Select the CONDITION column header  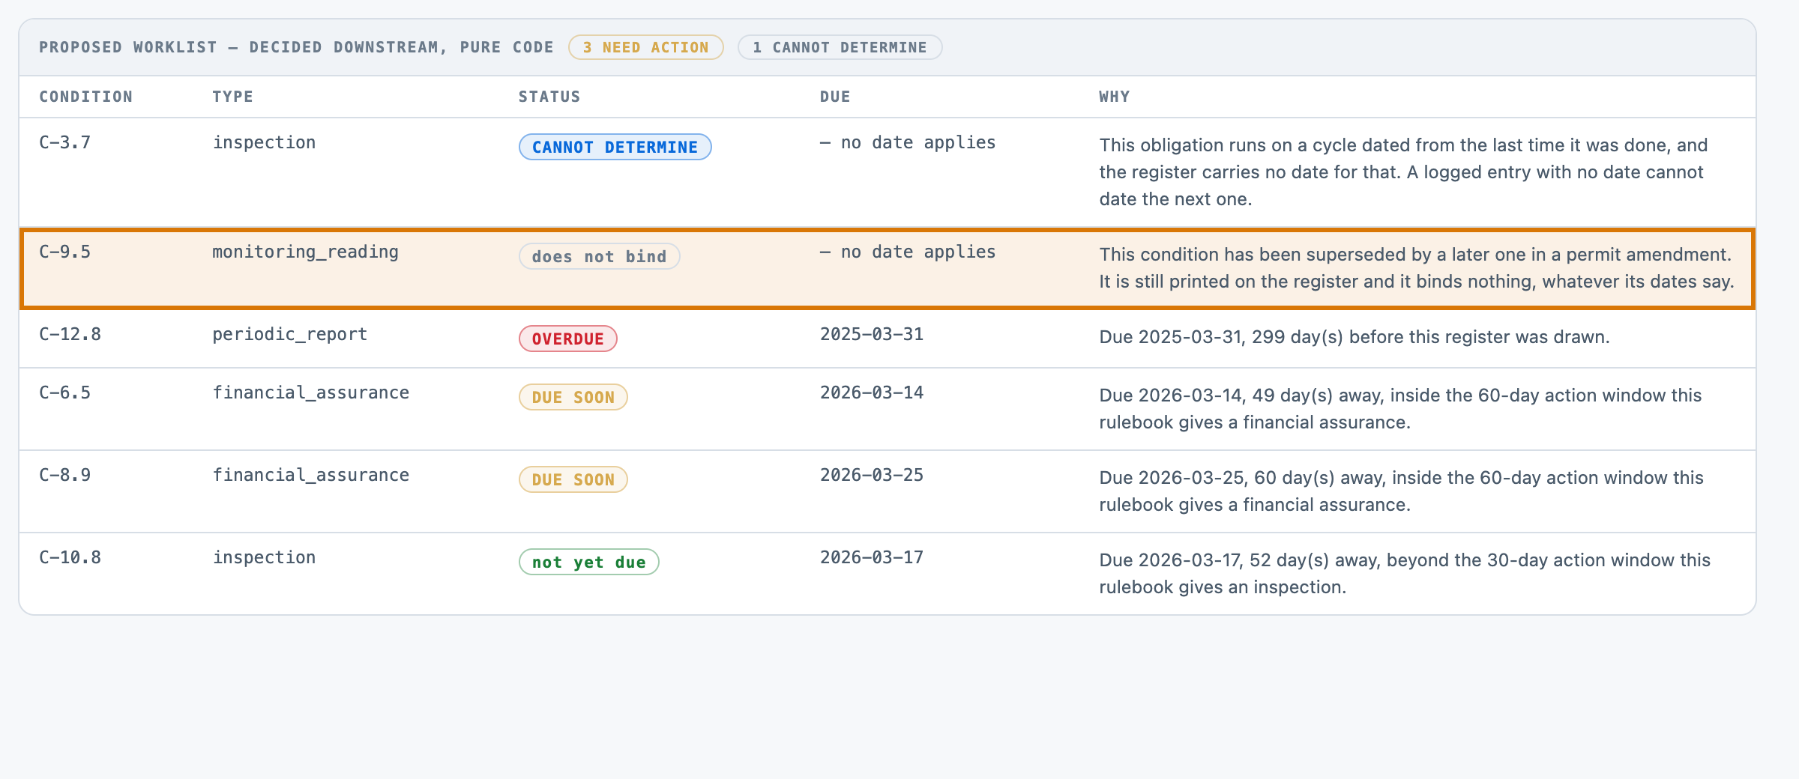(85, 97)
